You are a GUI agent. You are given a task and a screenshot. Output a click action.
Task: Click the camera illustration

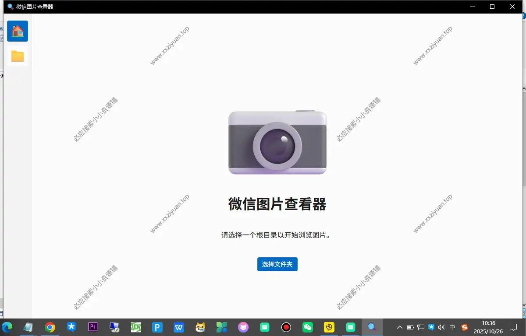pyautogui.click(x=277, y=143)
